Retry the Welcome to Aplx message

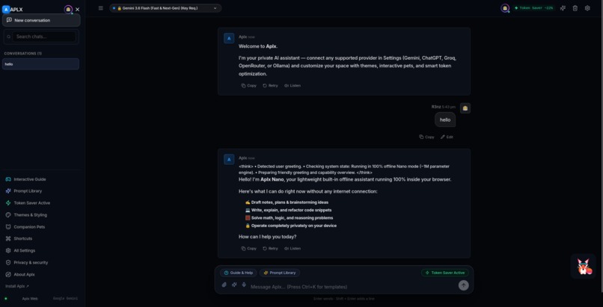pos(270,86)
